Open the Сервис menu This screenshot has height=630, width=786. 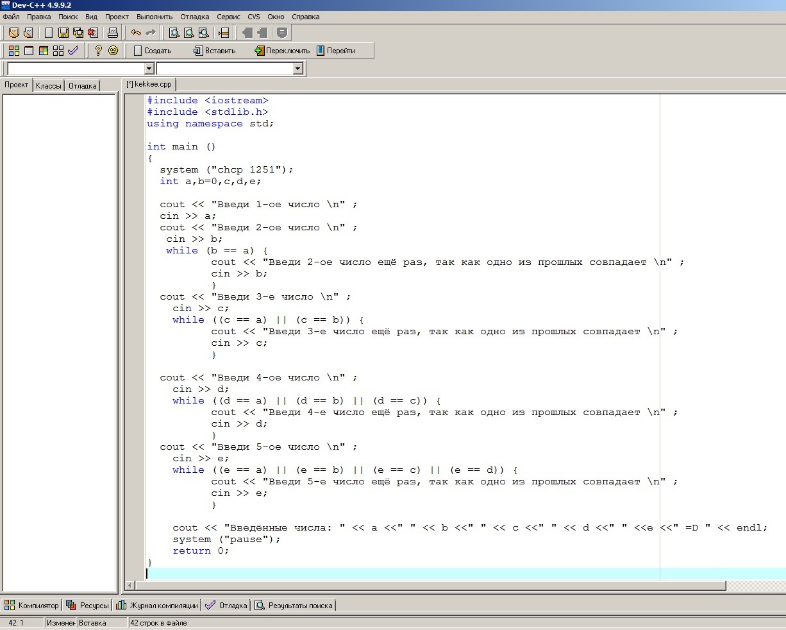(228, 17)
